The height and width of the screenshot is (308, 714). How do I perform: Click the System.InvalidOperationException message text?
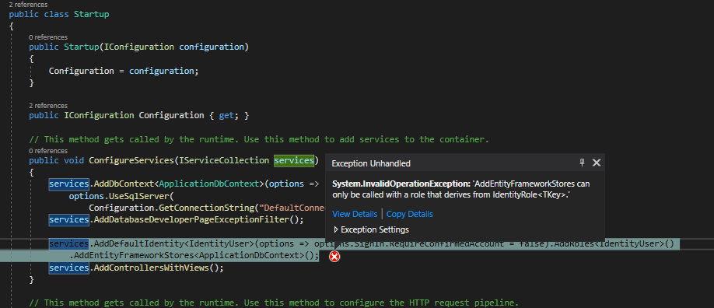pyautogui.click(x=460, y=190)
